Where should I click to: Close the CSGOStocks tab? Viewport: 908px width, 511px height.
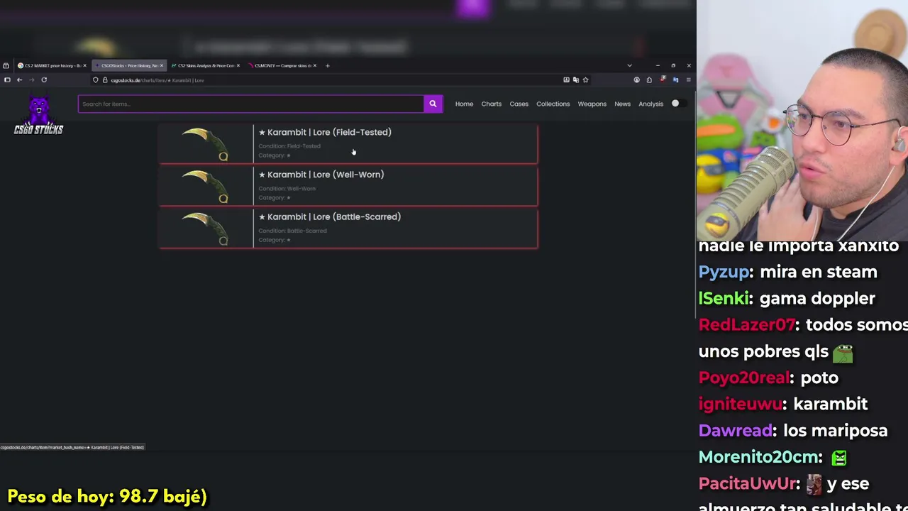161,65
